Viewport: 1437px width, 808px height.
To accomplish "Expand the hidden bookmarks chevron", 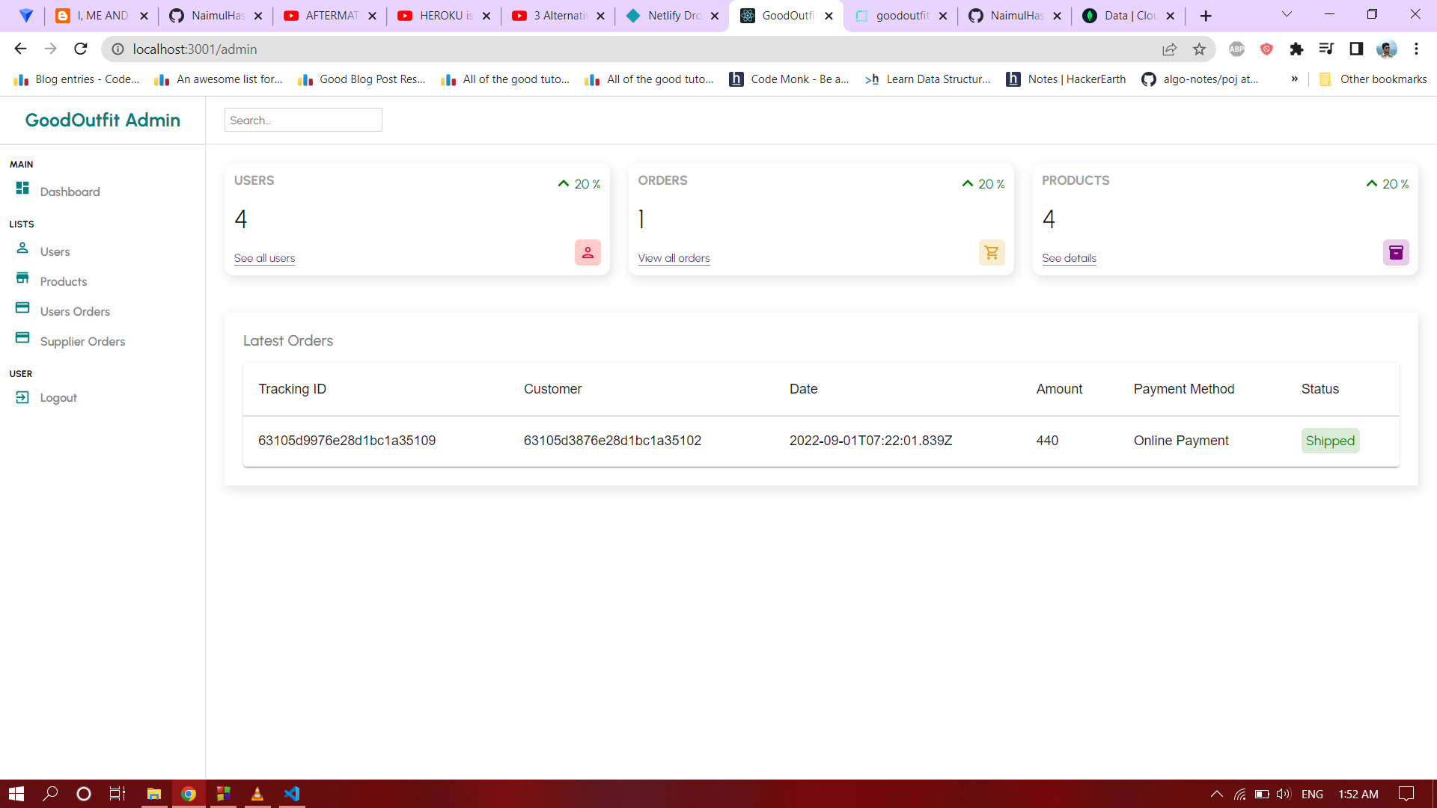I will point(1294,79).
